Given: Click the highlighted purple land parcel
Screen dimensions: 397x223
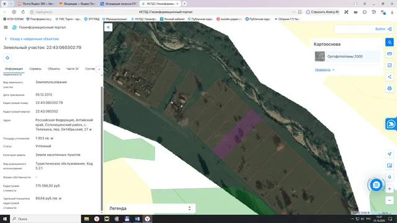Looking at the screenshot, I should click(x=237, y=134).
